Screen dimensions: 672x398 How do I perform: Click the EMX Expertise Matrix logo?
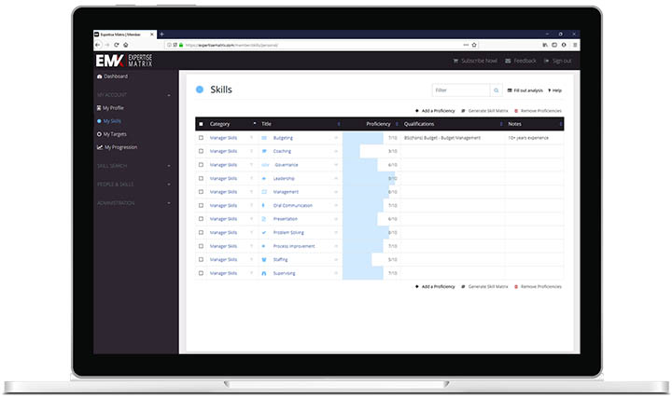(x=124, y=61)
